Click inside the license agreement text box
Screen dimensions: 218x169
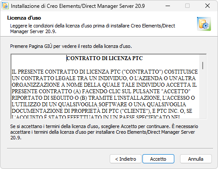108,86
